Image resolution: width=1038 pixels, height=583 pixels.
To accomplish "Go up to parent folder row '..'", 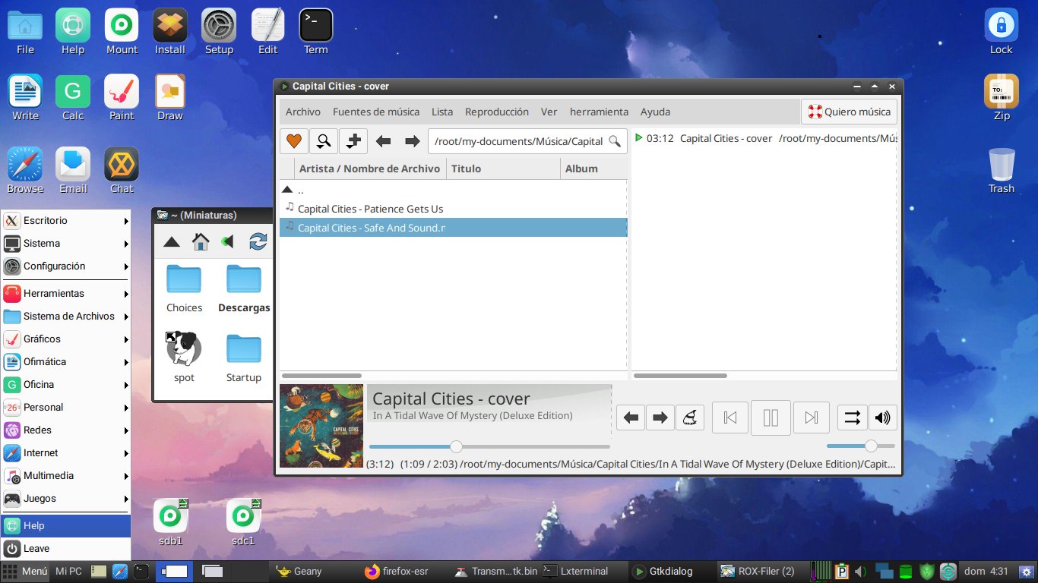I will coord(453,190).
